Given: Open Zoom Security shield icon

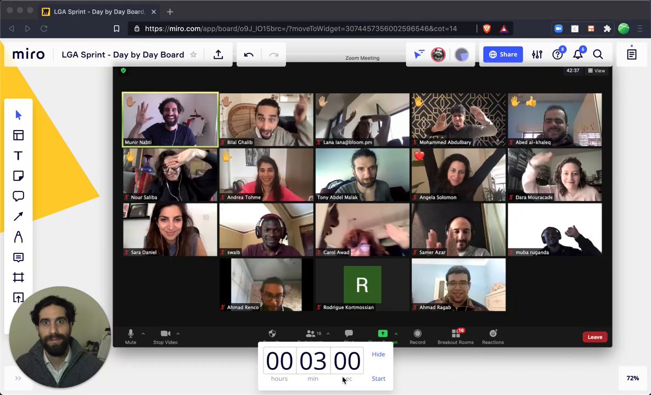Looking at the screenshot, I should pyautogui.click(x=272, y=335).
